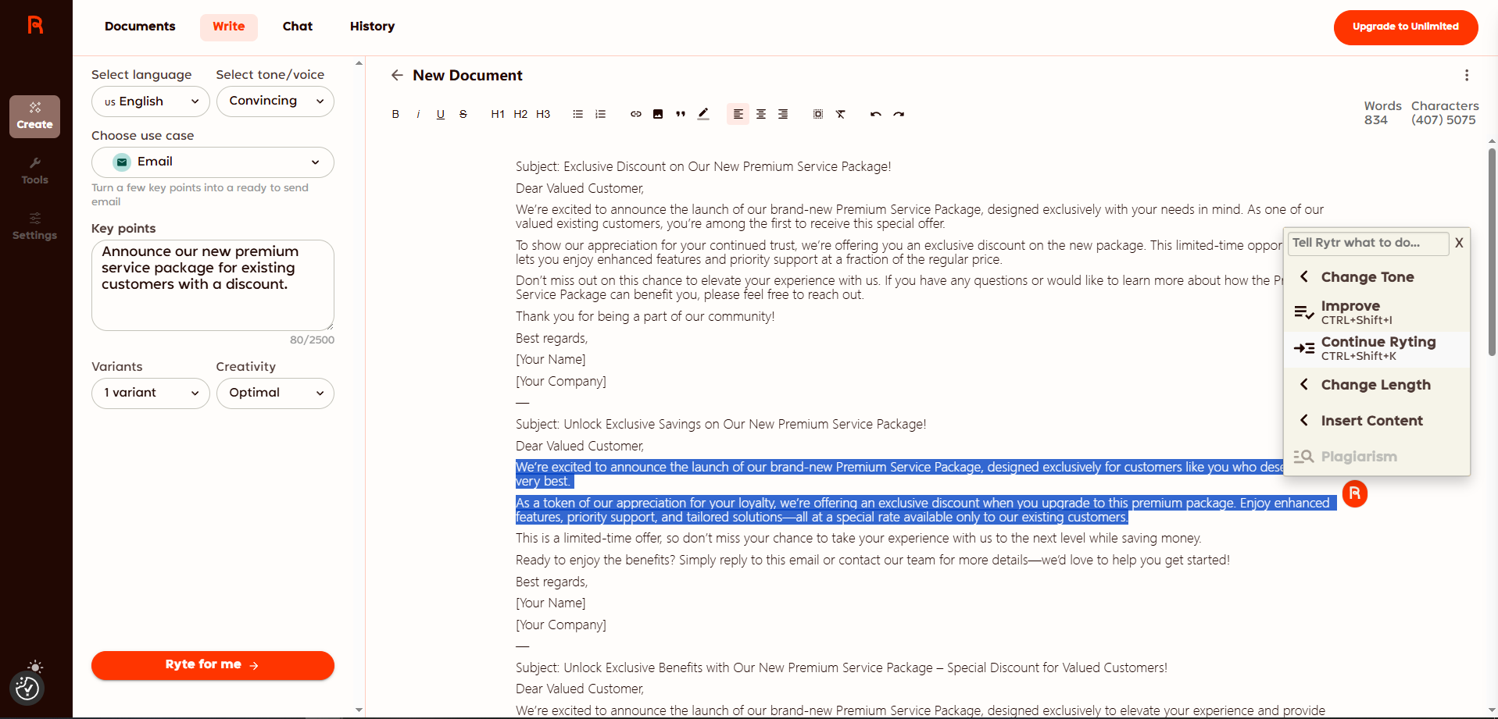Click the clear formatting icon
The width and height of the screenshot is (1498, 719).
coord(841,114)
